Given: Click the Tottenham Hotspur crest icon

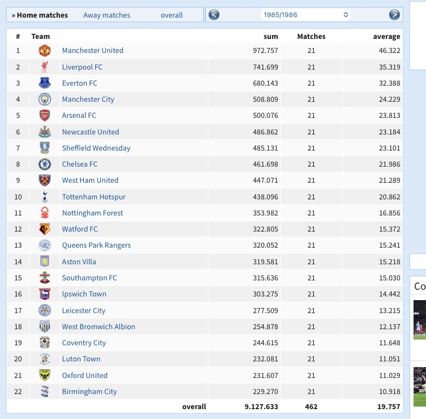Looking at the screenshot, I should tap(45, 197).
